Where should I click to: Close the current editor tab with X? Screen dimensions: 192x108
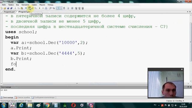click(x=190, y=12)
